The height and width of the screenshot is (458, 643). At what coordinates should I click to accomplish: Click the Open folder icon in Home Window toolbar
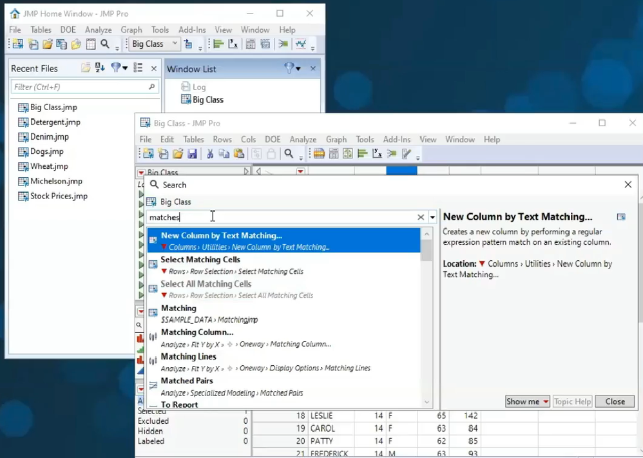(x=47, y=44)
